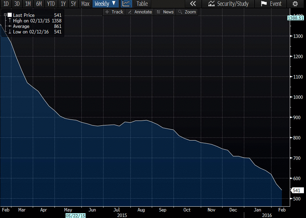Enable the Track crosshair tool

coord(114,12)
